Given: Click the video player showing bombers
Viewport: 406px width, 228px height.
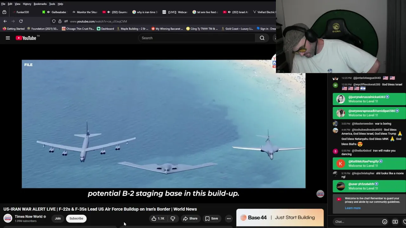Looking at the screenshot, I should pos(163,124).
